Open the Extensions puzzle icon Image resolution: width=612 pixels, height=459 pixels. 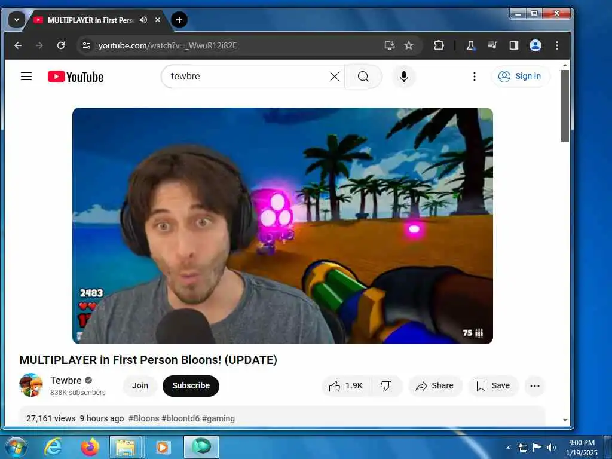pyautogui.click(x=439, y=45)
